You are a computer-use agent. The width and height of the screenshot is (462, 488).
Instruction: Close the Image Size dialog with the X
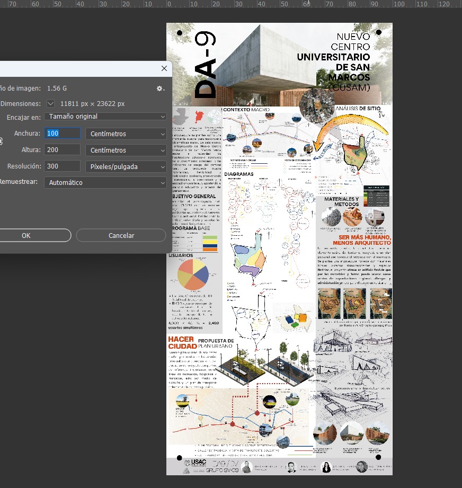[164, 68]
